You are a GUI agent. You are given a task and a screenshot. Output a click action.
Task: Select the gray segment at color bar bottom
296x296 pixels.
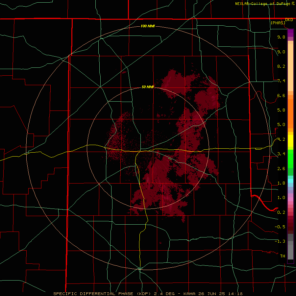(x=290, y=252)
